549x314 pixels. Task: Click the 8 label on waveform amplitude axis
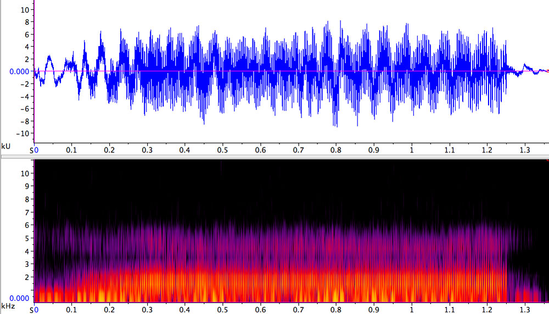pyautogui.click(x=27, y=22)
